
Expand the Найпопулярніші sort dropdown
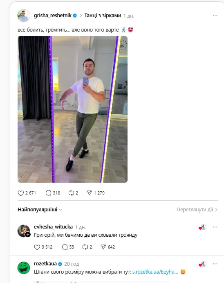[40, 210]
